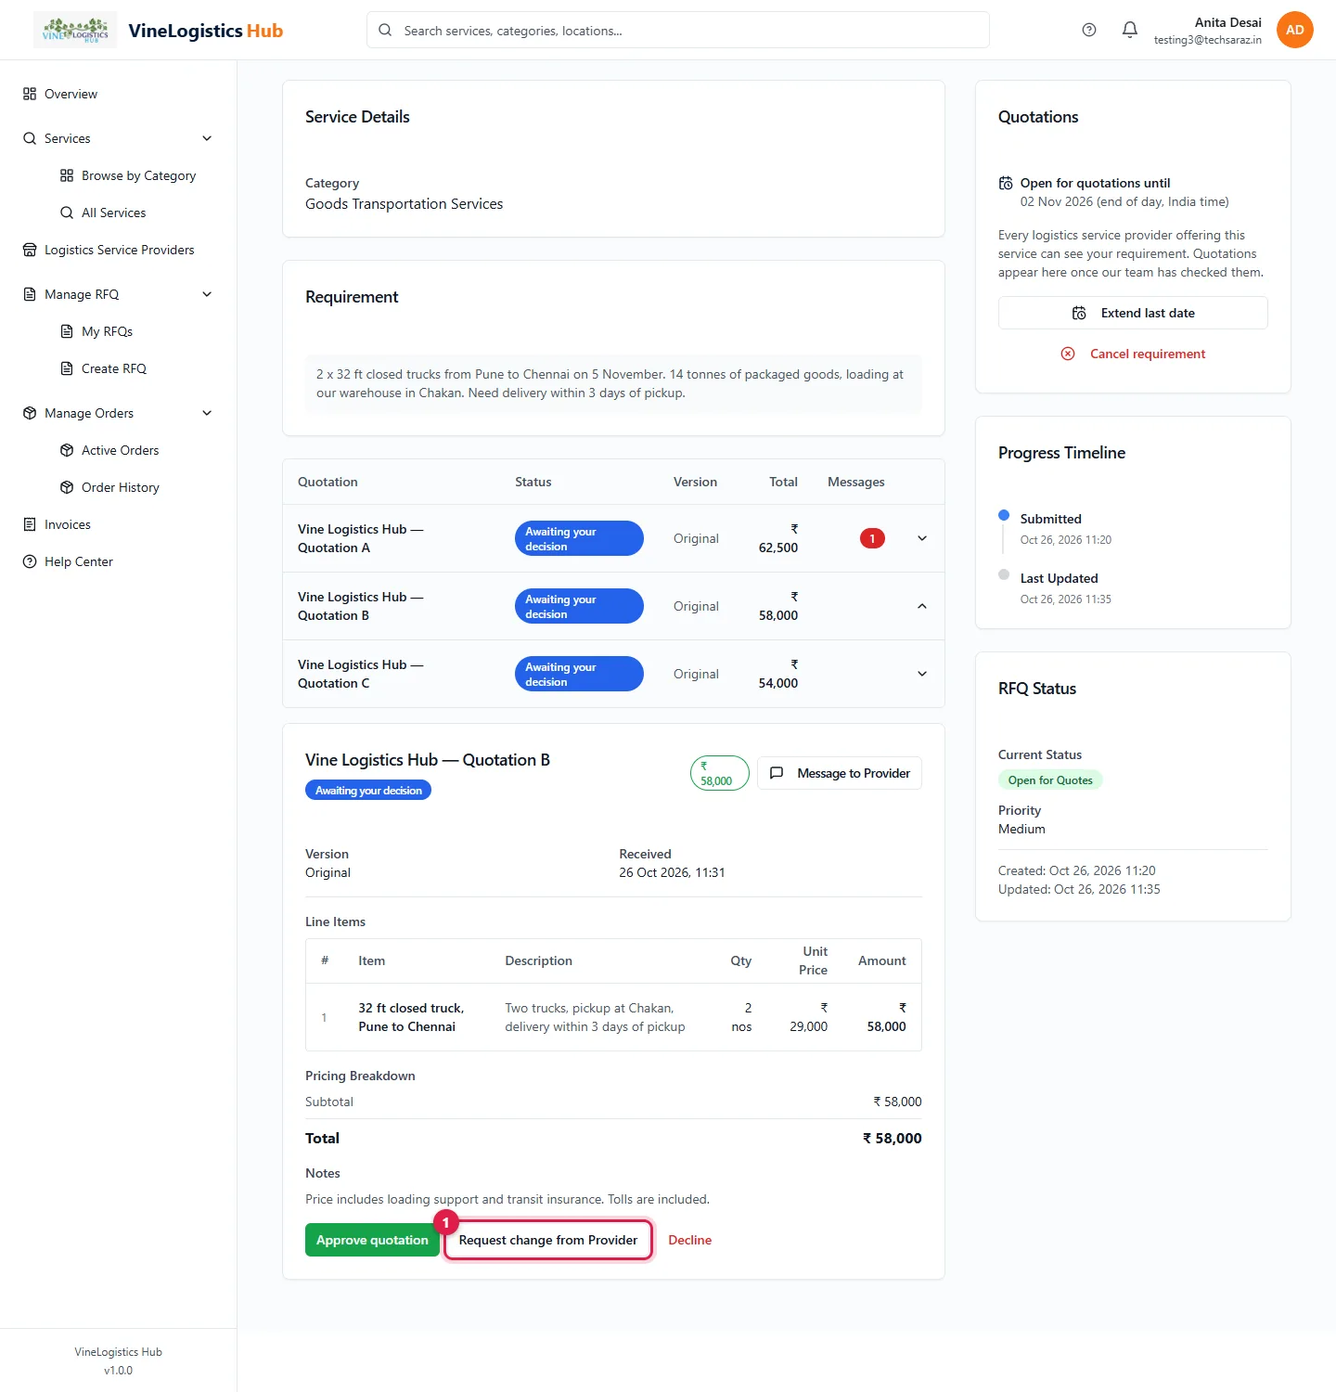Expand Quotation A row chevron
This screenshot has height=1392, width=1336.
click(922, 538)
